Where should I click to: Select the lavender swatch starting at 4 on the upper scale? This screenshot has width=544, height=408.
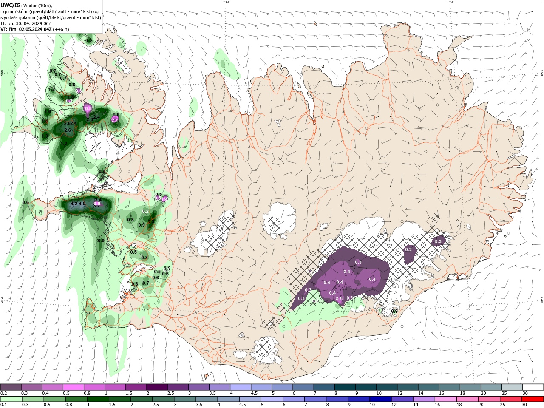coord(240,387)
